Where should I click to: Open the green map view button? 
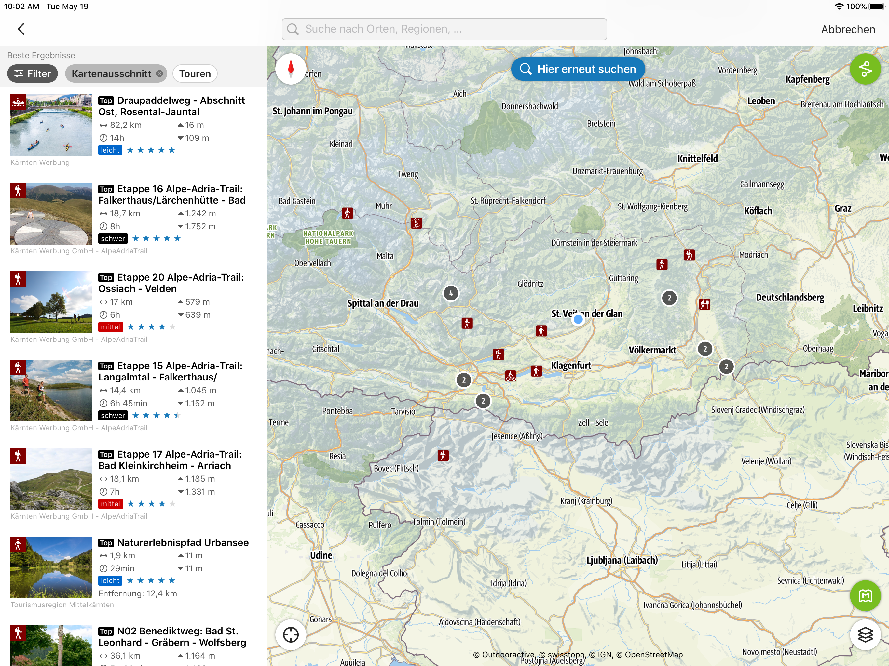pos(865,596)
